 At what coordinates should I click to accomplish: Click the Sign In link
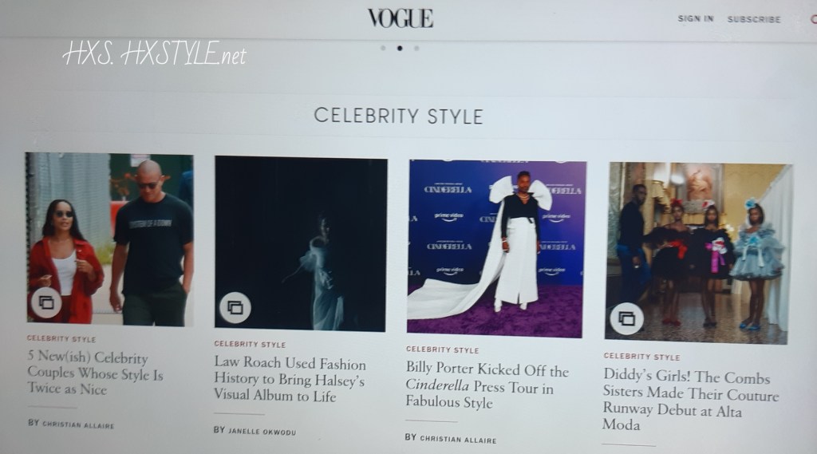click(696, 18)
